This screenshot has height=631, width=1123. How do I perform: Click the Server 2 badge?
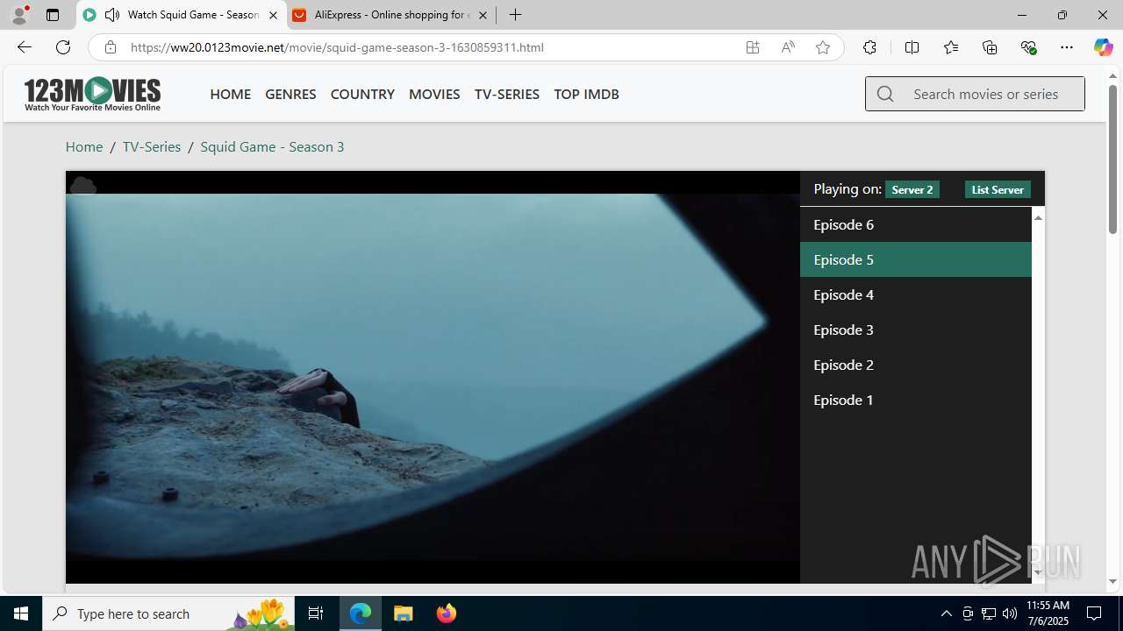point(912,189)
